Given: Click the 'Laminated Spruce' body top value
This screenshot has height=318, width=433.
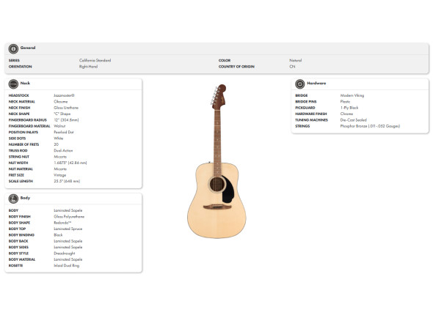Looking at the screenshot, I should [68, 229].
